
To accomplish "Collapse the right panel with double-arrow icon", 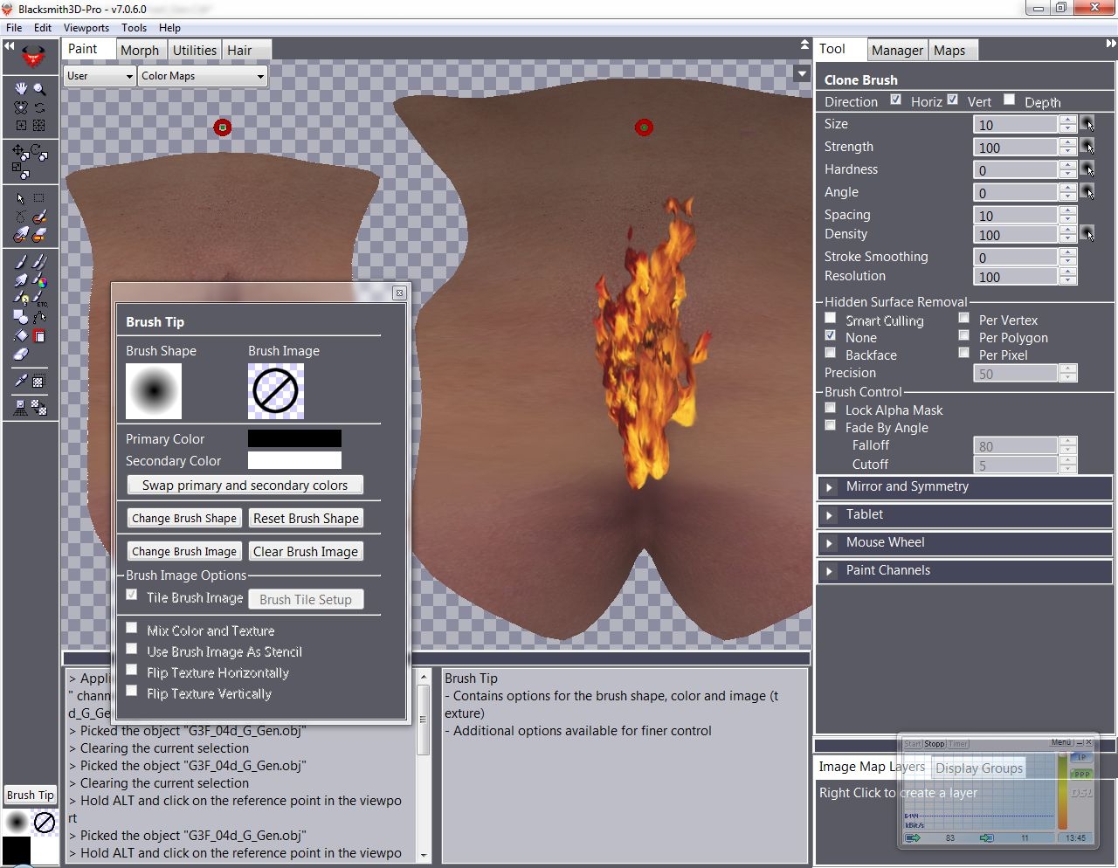I will coord(1111,44).
